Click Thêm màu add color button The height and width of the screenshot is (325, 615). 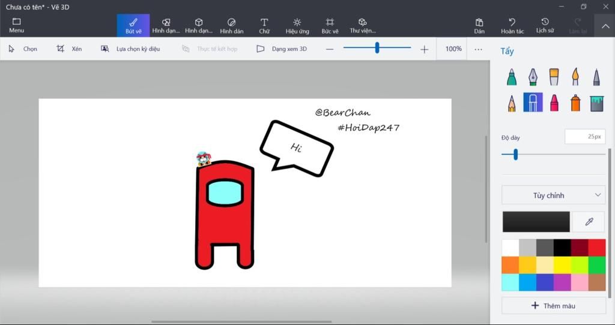[x=553, y=305]
